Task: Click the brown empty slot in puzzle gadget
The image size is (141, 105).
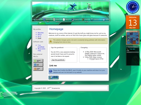Action: (x=134, y=43)
